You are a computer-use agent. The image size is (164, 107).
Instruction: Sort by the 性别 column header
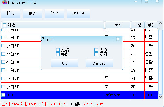[x=118, y=25]
